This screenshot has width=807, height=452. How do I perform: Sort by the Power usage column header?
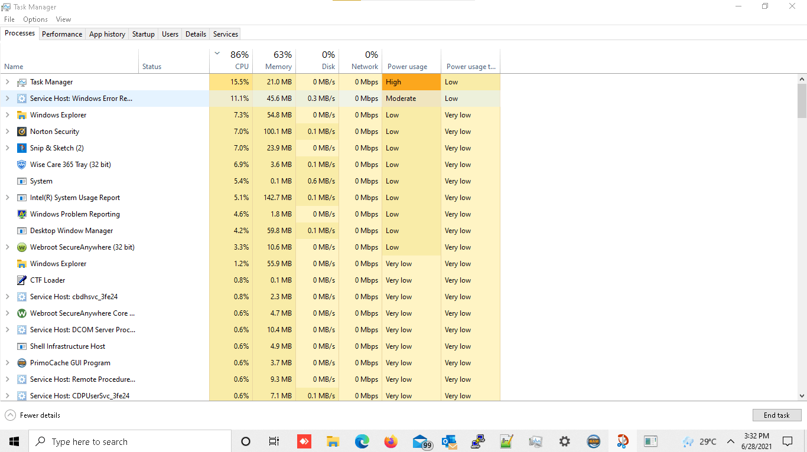click(411, 61)
